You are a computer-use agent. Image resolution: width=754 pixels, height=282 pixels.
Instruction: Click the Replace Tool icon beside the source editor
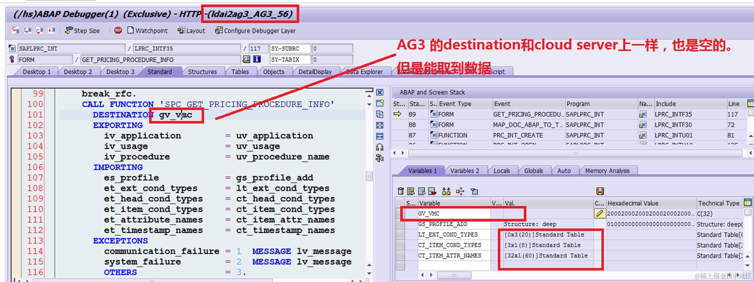coord(380,114)
